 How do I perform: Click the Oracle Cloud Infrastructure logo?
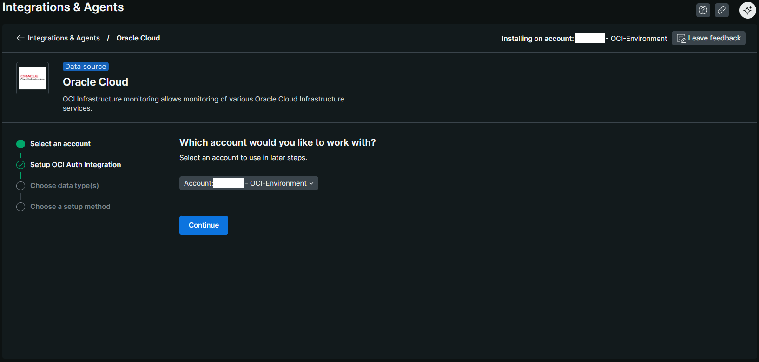pos(33,78)
